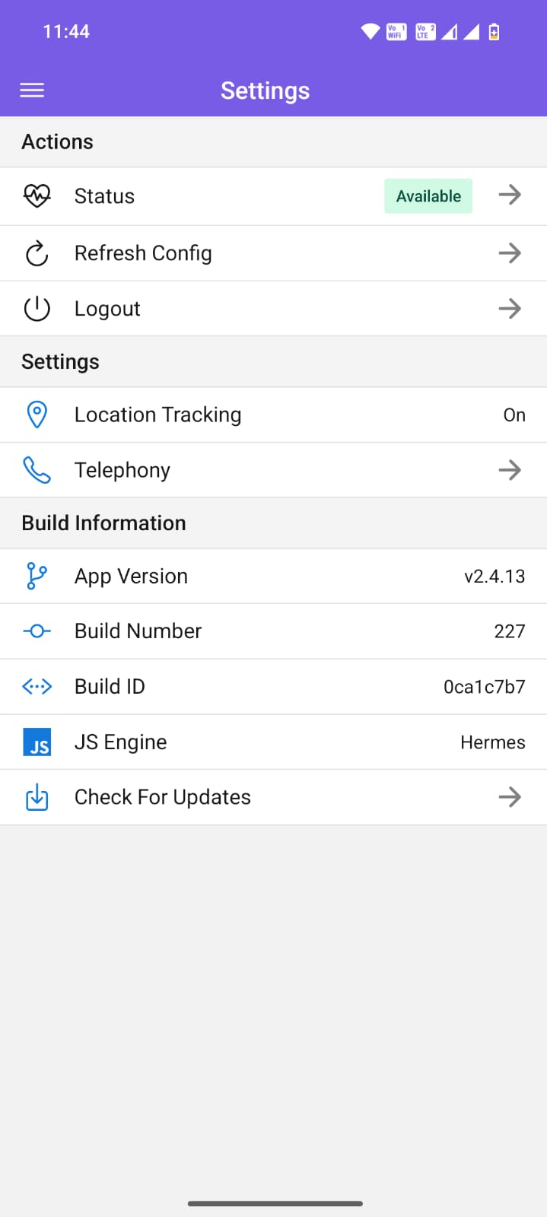Open the hamburger navigation menu
Viewport: 547px width, 1217px height.
click(x=31, y=90)
